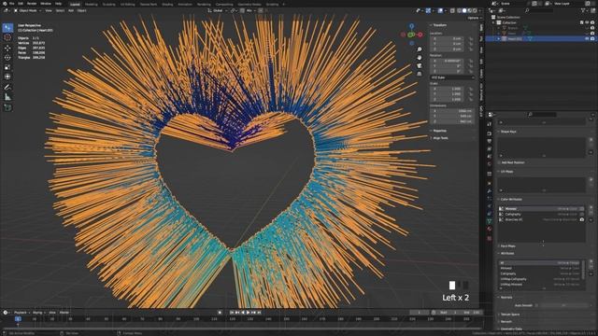Image resolution: width=598 pixels, height=336 pixels.
Task: Enable the Add Rest Position checkbox
Action: (x=499, y=162)
